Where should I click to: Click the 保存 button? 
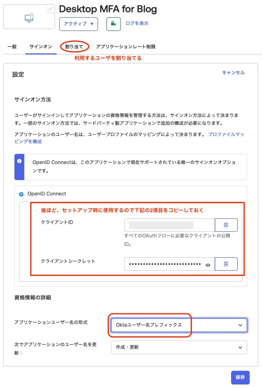240,377
